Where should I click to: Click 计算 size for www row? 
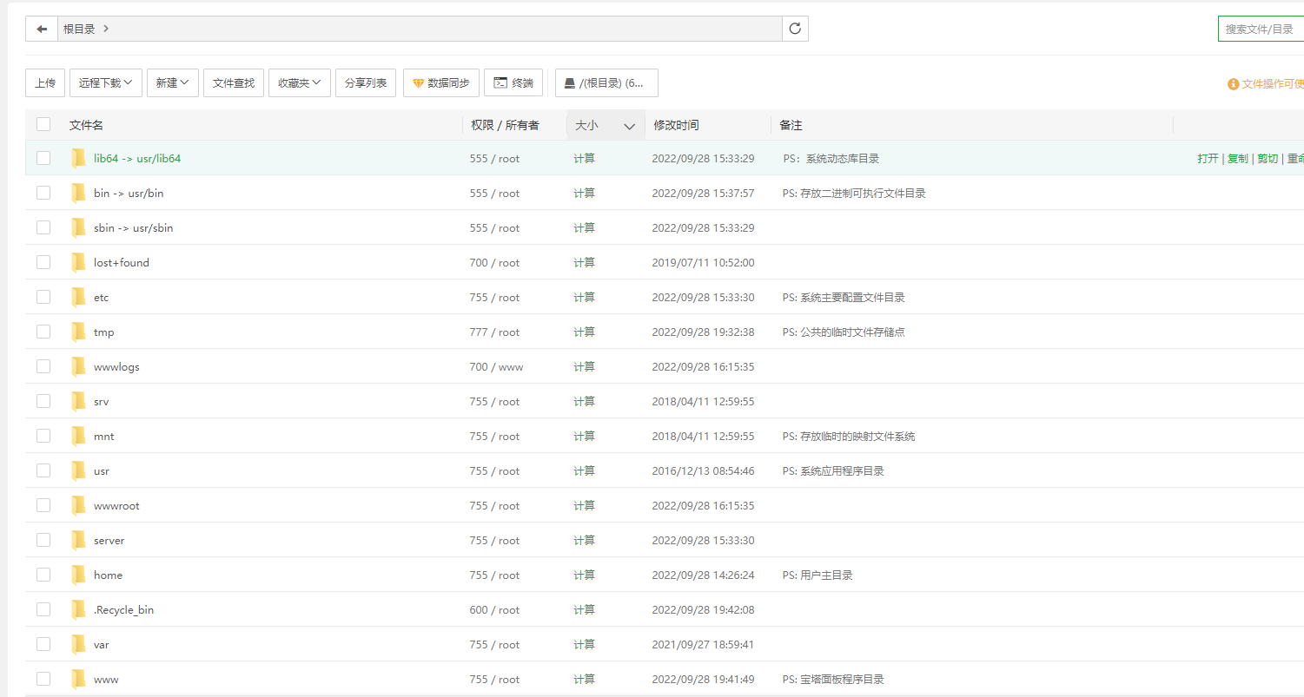[x=584, y=679]
